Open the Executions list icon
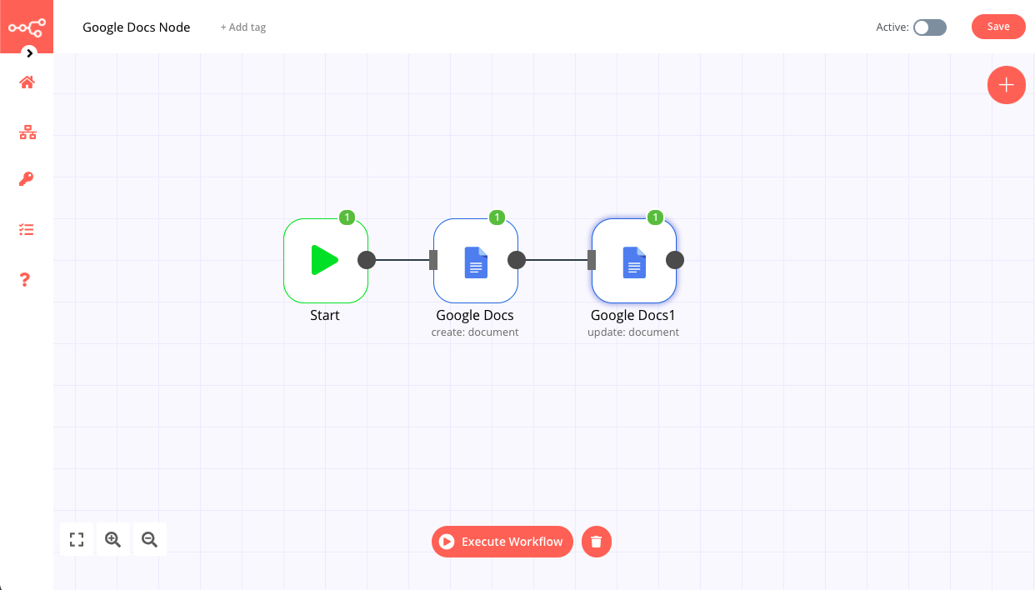1035x590 pixels. 26,229
